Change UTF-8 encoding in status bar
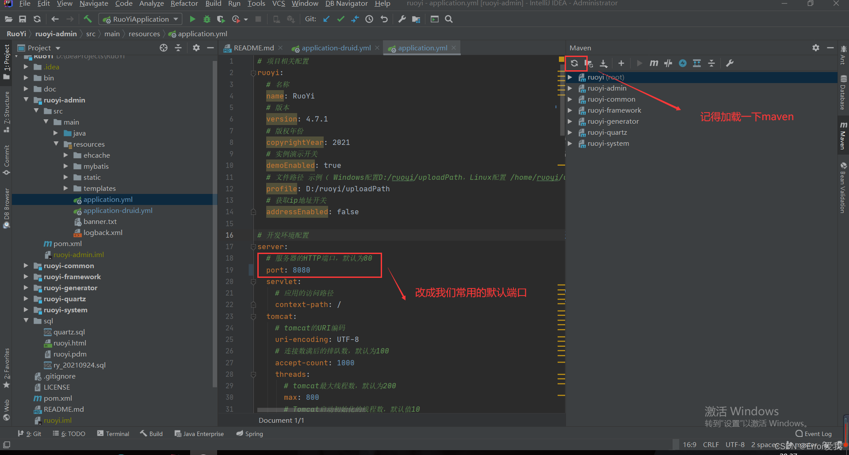Viewport: 849px width, 455px height. pyautogui.click(x=735, y=444)
